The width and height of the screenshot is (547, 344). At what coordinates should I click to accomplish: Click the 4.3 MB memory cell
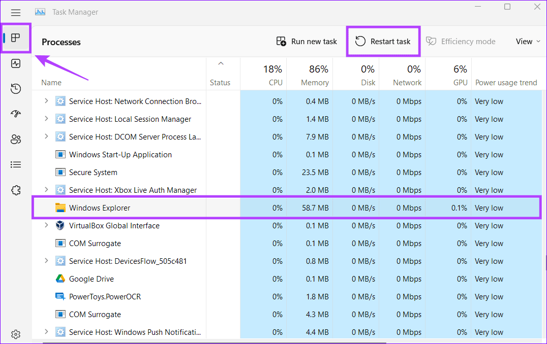point(317,315)
